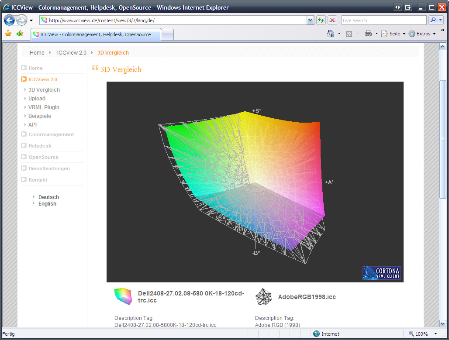Click the RSS feeds icon
This screenshot has height=340, width=449.
point(349,34)
